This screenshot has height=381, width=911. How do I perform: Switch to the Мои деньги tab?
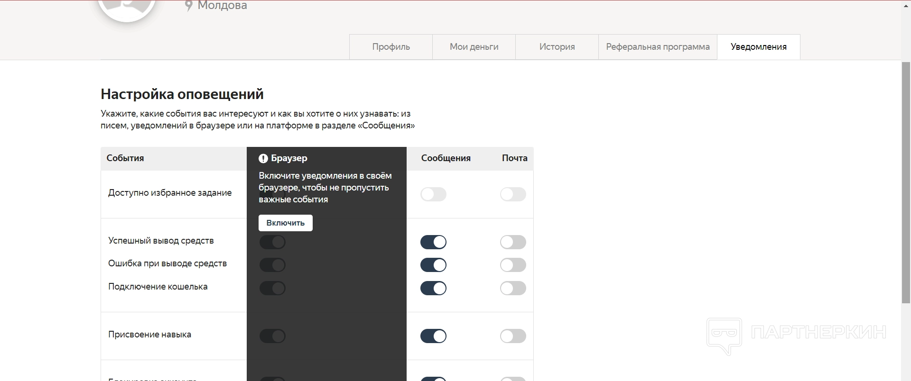pyautogui.click(x=474, y=47)
